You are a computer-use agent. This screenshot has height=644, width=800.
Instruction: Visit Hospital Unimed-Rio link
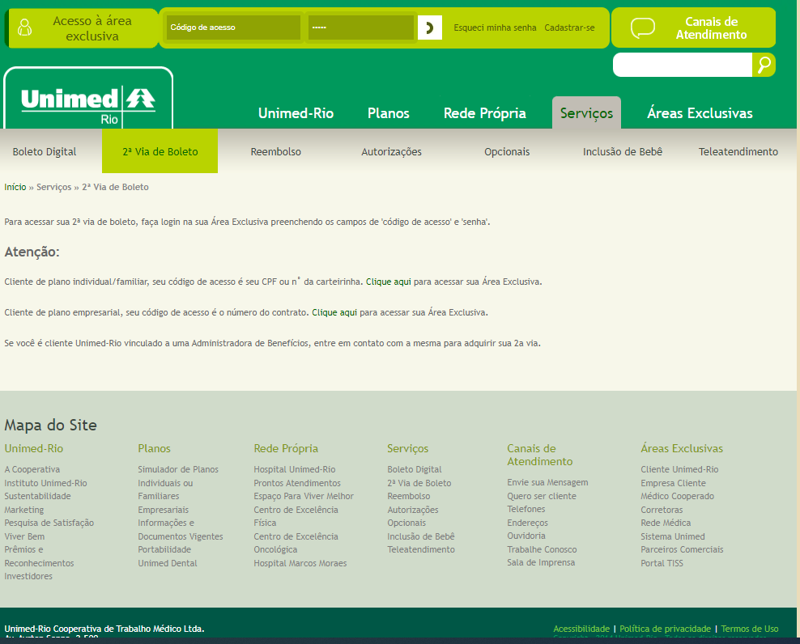(x=295, y=469)
